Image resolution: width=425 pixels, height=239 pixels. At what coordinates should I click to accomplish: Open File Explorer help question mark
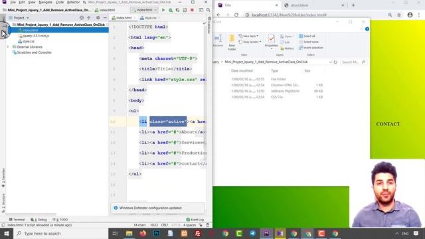367,29
